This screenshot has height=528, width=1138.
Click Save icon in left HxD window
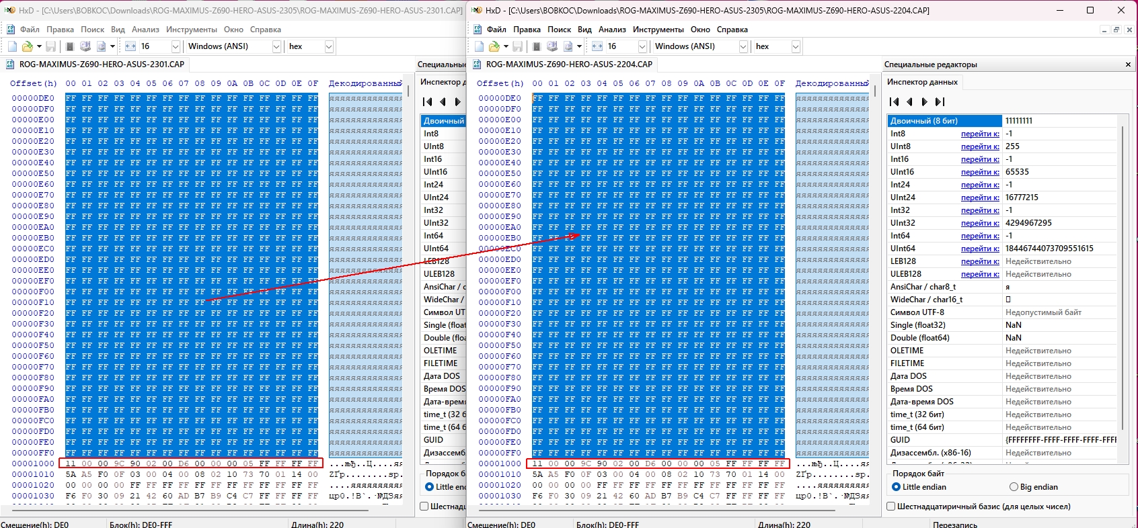tap(50, 46)
